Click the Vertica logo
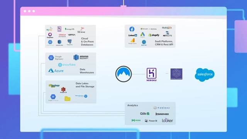Image resolution: width=247 pixels, height=139 pixels. [72, 35]
